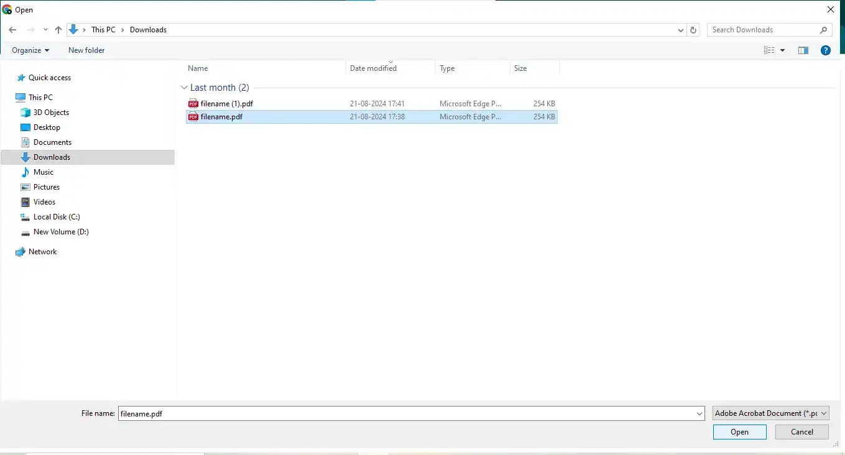
Task: Collapse the Last month group
Action: [184, 88]
